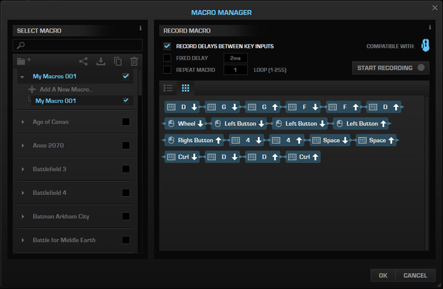Click the macro search field
This screenshot has width=443, height=289.
78,45
